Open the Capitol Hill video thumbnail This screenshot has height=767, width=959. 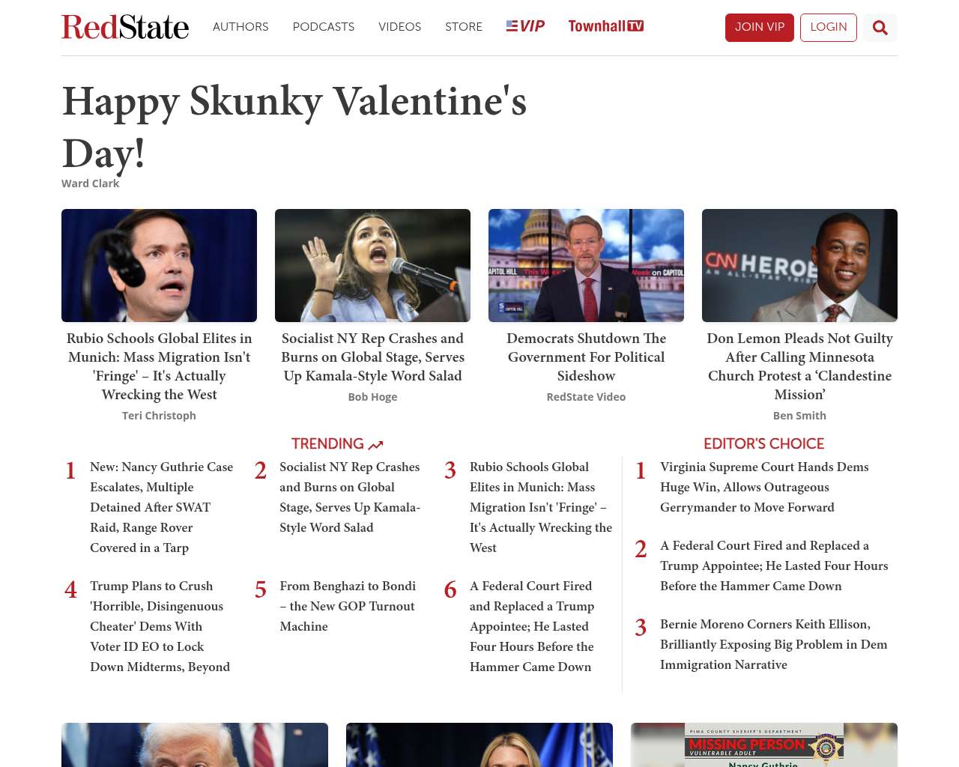[x=586, y=266]
